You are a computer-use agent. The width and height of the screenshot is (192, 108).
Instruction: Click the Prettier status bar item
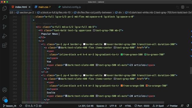[x=172, y=106]
